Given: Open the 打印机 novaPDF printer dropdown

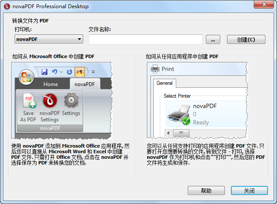Looking at the screenshot, I should click(49, 39).
